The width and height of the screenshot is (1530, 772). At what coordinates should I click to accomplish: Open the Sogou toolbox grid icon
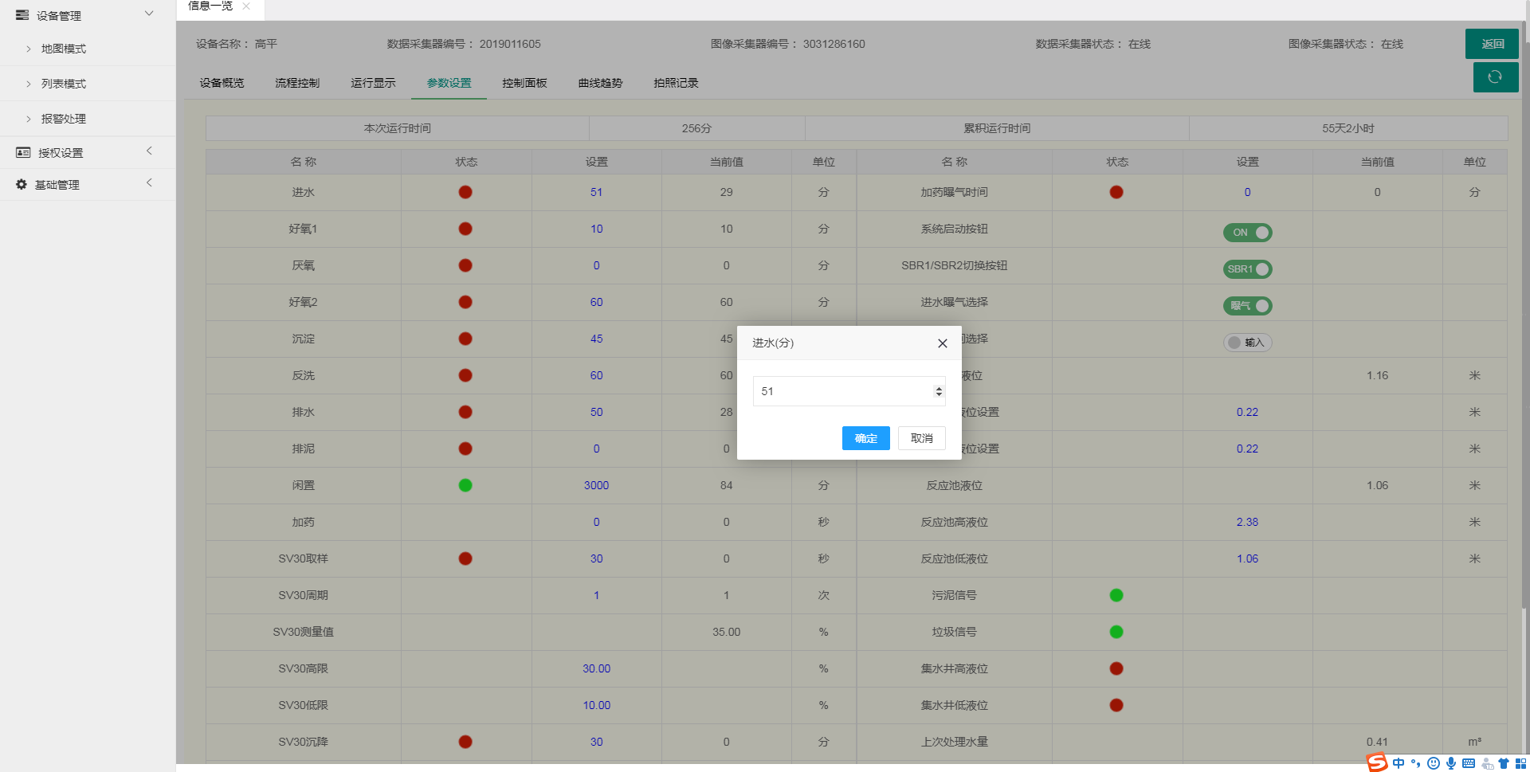click(1520, 763)
